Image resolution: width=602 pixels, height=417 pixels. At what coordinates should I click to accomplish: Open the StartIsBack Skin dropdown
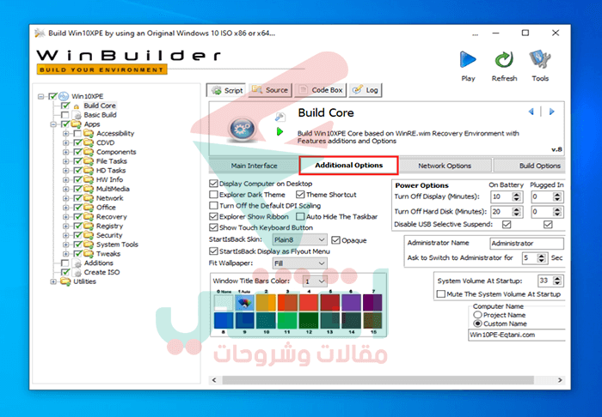tap(300, 239)
